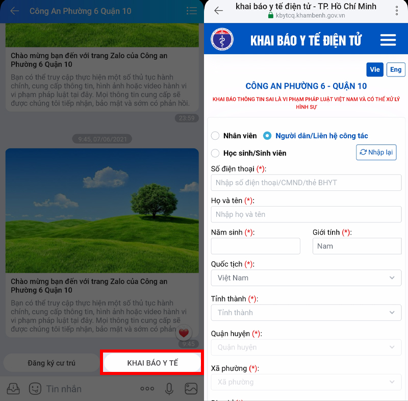This screenshot has width=408, height=401.
Task: Expand the Quận huyện dropdown
Action: click(307, 347)
